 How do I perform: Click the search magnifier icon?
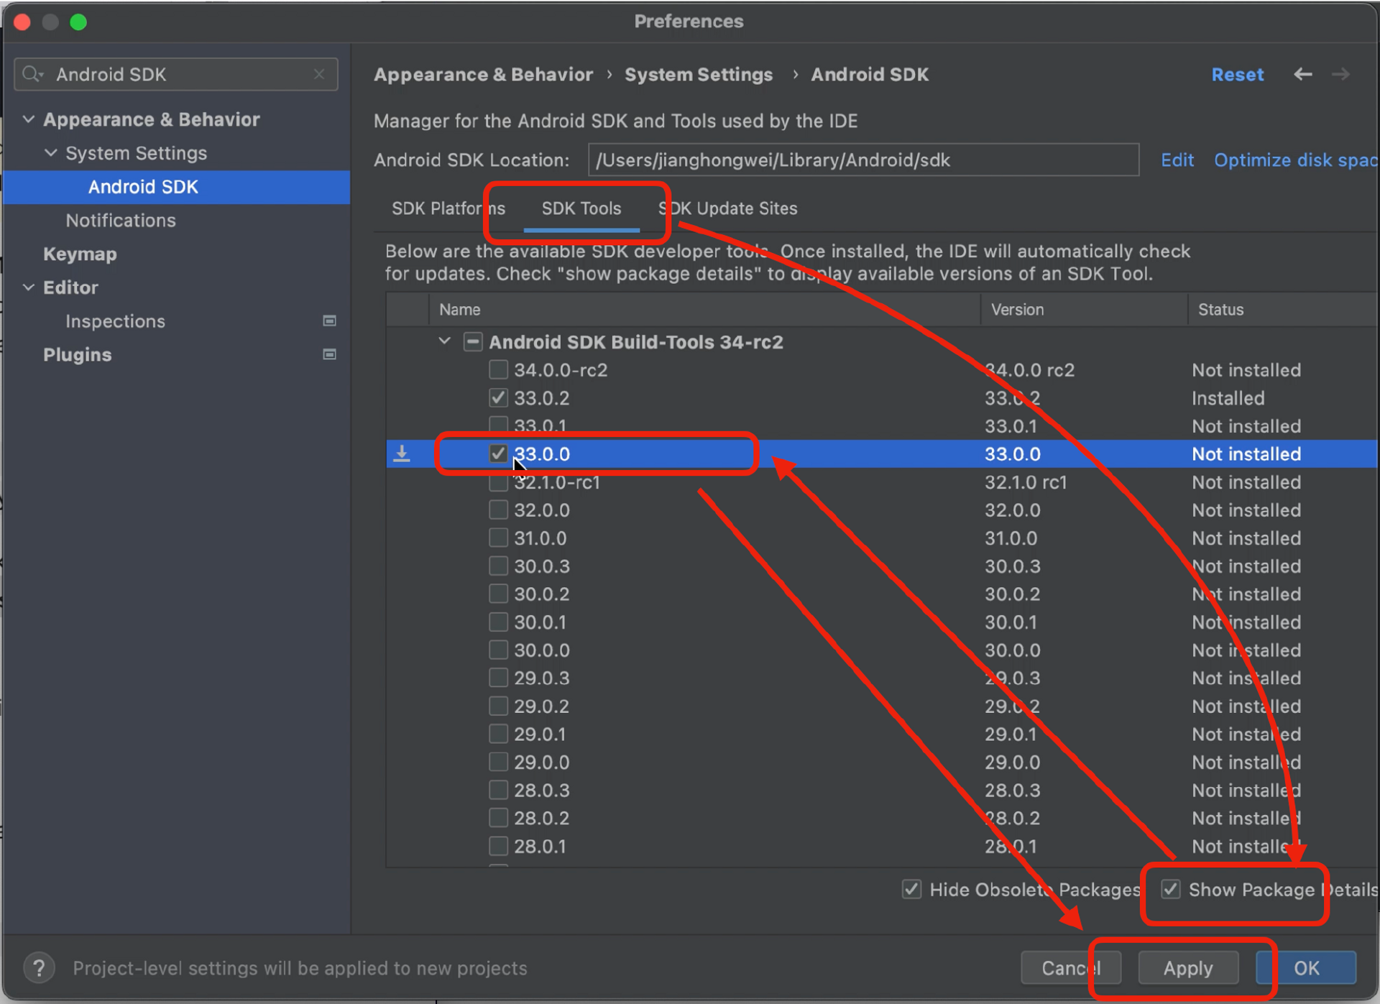click(x=32, y=74)
